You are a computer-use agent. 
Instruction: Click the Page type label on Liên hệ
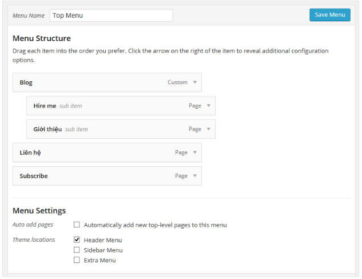pyautogui.click(x=181, y=152)
